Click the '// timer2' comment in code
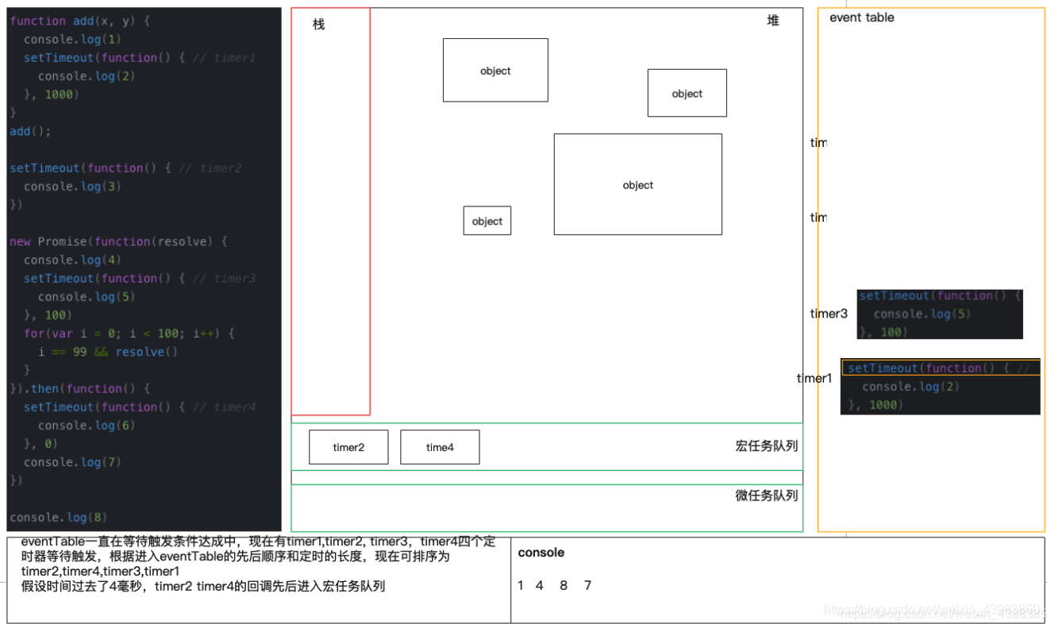The width and height of the screenshot is (1047, 624). tap(210, 168)
